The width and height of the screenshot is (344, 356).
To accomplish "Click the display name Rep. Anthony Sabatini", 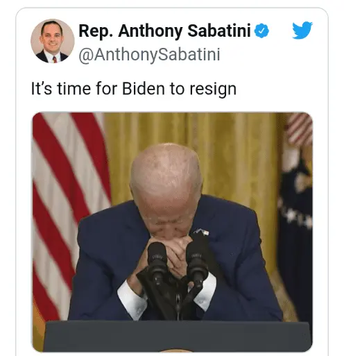I will (164, 31).
